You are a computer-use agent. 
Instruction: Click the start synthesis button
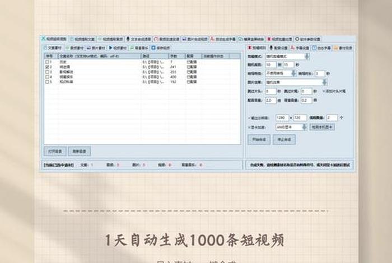259,140
